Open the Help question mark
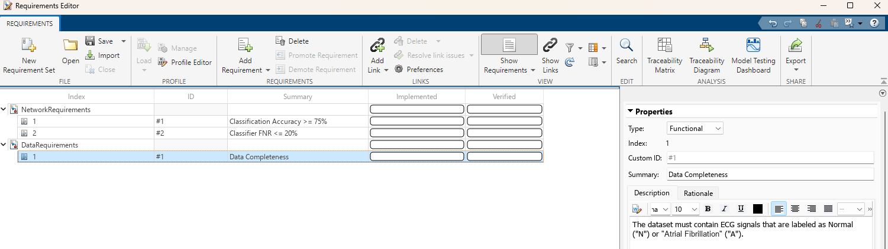 pyautogui.click(x=874, y=24)
